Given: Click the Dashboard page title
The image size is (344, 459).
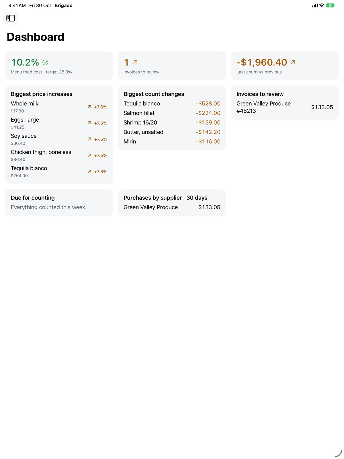Looking at the screenshot, I should [35, 37].
